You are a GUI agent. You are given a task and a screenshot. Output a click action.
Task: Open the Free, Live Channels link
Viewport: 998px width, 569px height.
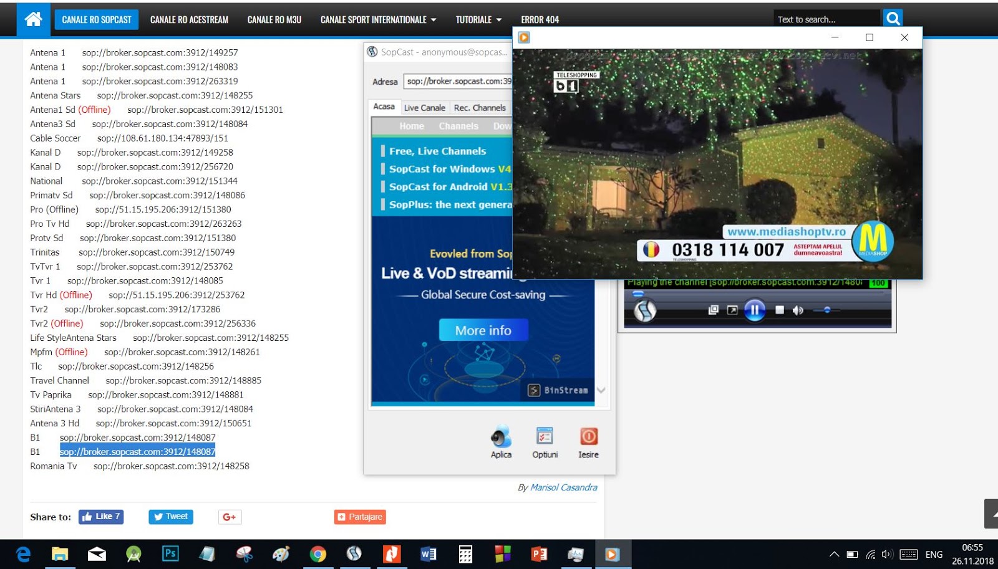(x=437, y=151)
